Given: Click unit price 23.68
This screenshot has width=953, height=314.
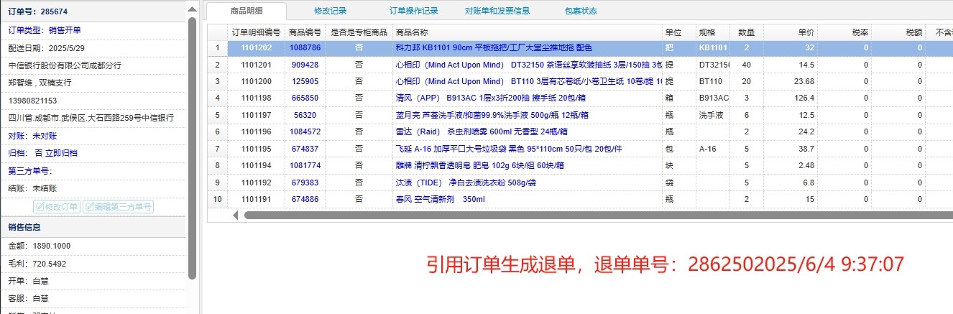Looking at the screenshot, I should [804, 81].
